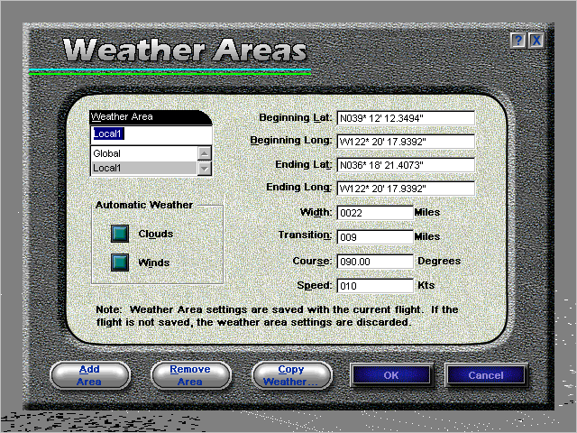This screenshot has width=577, height=433.
Task: Click the Winds label text
Action: (154, 263)
